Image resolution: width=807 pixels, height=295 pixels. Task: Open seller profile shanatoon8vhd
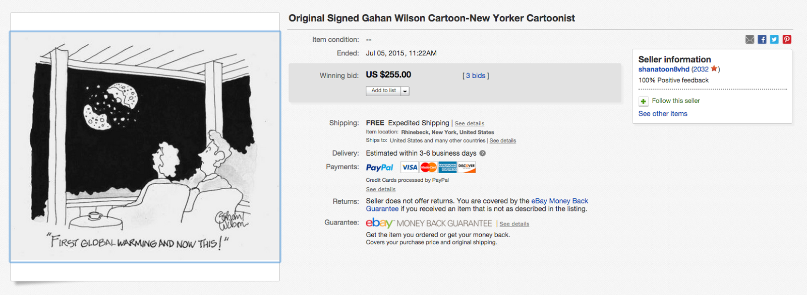point(664,69)
